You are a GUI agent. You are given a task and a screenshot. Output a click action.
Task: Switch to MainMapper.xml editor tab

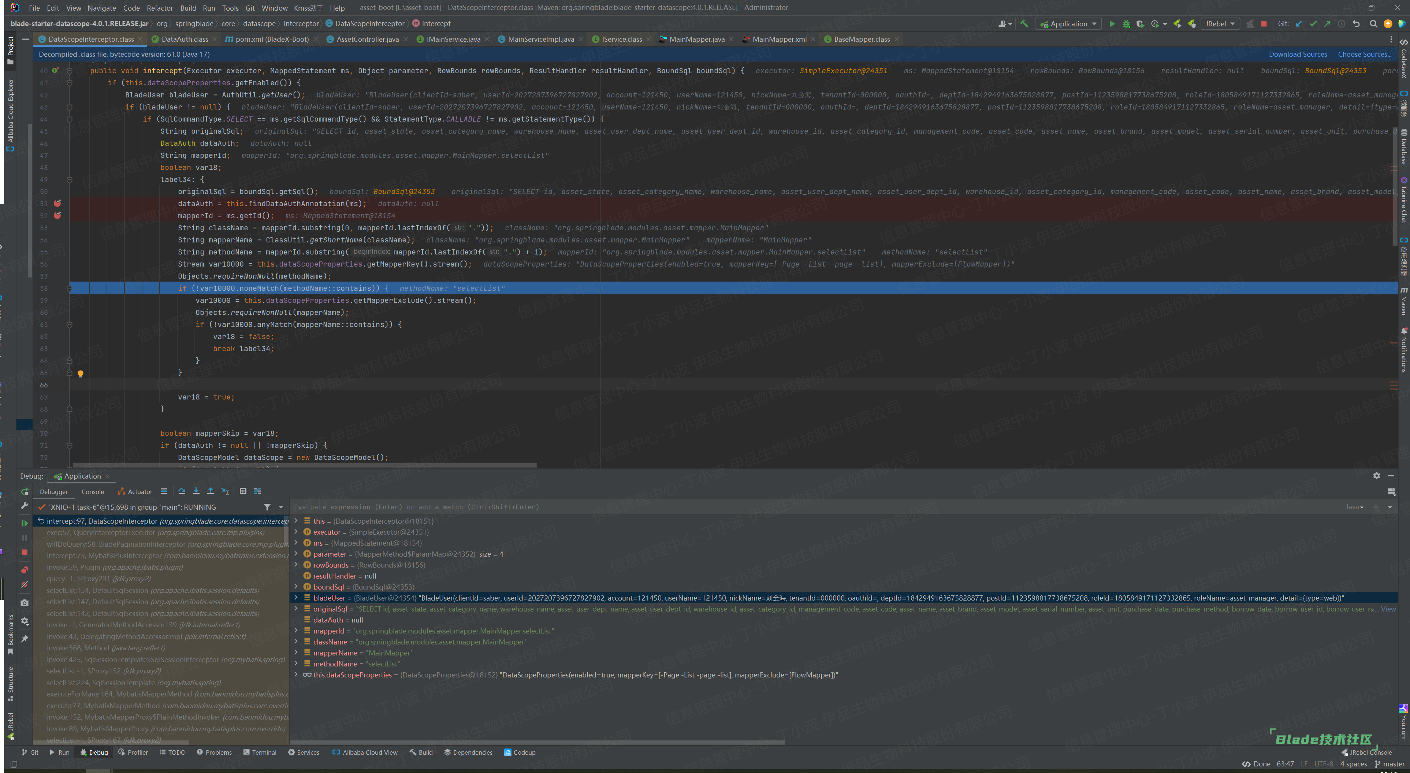coord(779,39)
